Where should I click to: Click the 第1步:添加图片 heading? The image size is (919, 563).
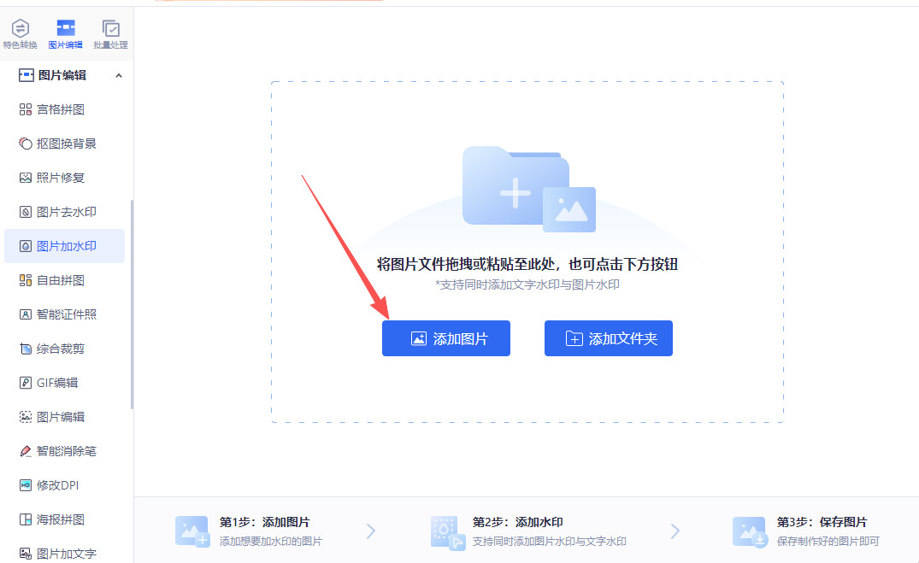[x=264, y=522]
